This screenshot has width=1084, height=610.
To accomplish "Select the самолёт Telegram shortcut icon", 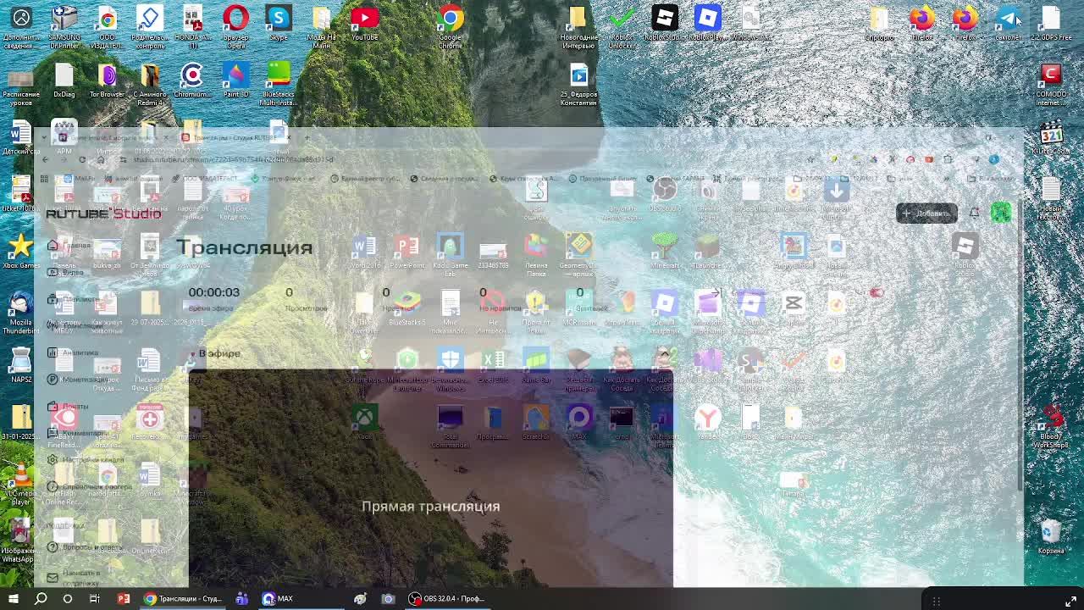I will [x=1008, y=23].
